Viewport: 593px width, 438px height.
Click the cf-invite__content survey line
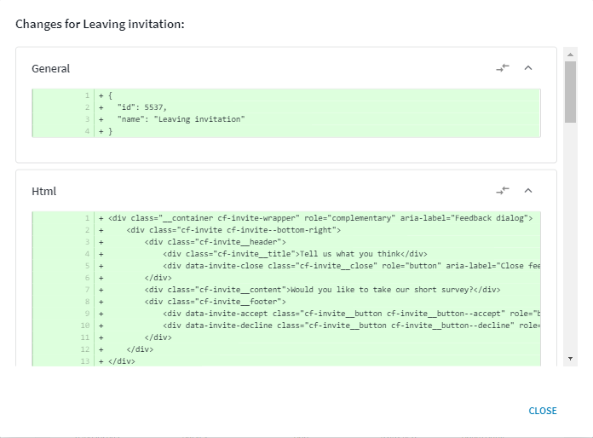[286, 290]
